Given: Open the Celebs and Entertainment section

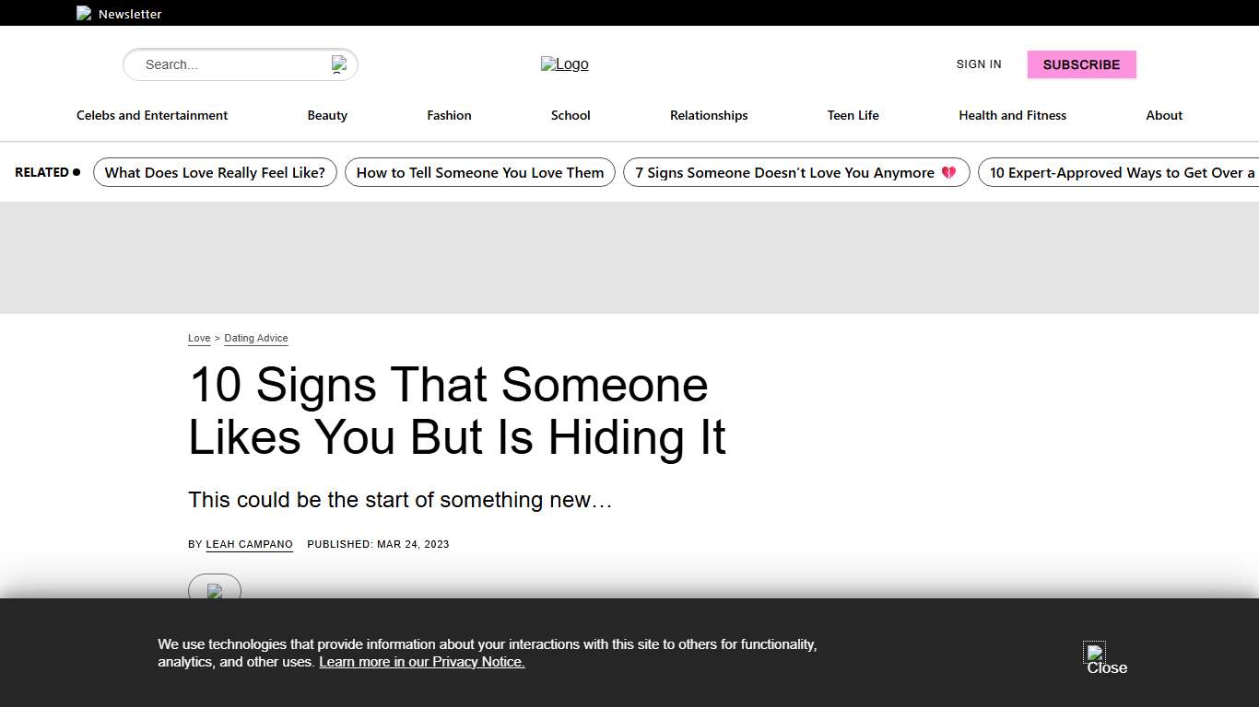Looking at the screenshot, I should 151,115.
